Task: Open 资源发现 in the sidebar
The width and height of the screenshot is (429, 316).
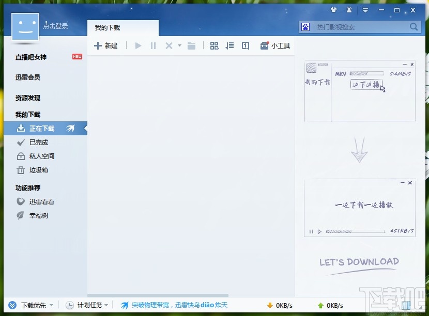Action: [27, 98]
